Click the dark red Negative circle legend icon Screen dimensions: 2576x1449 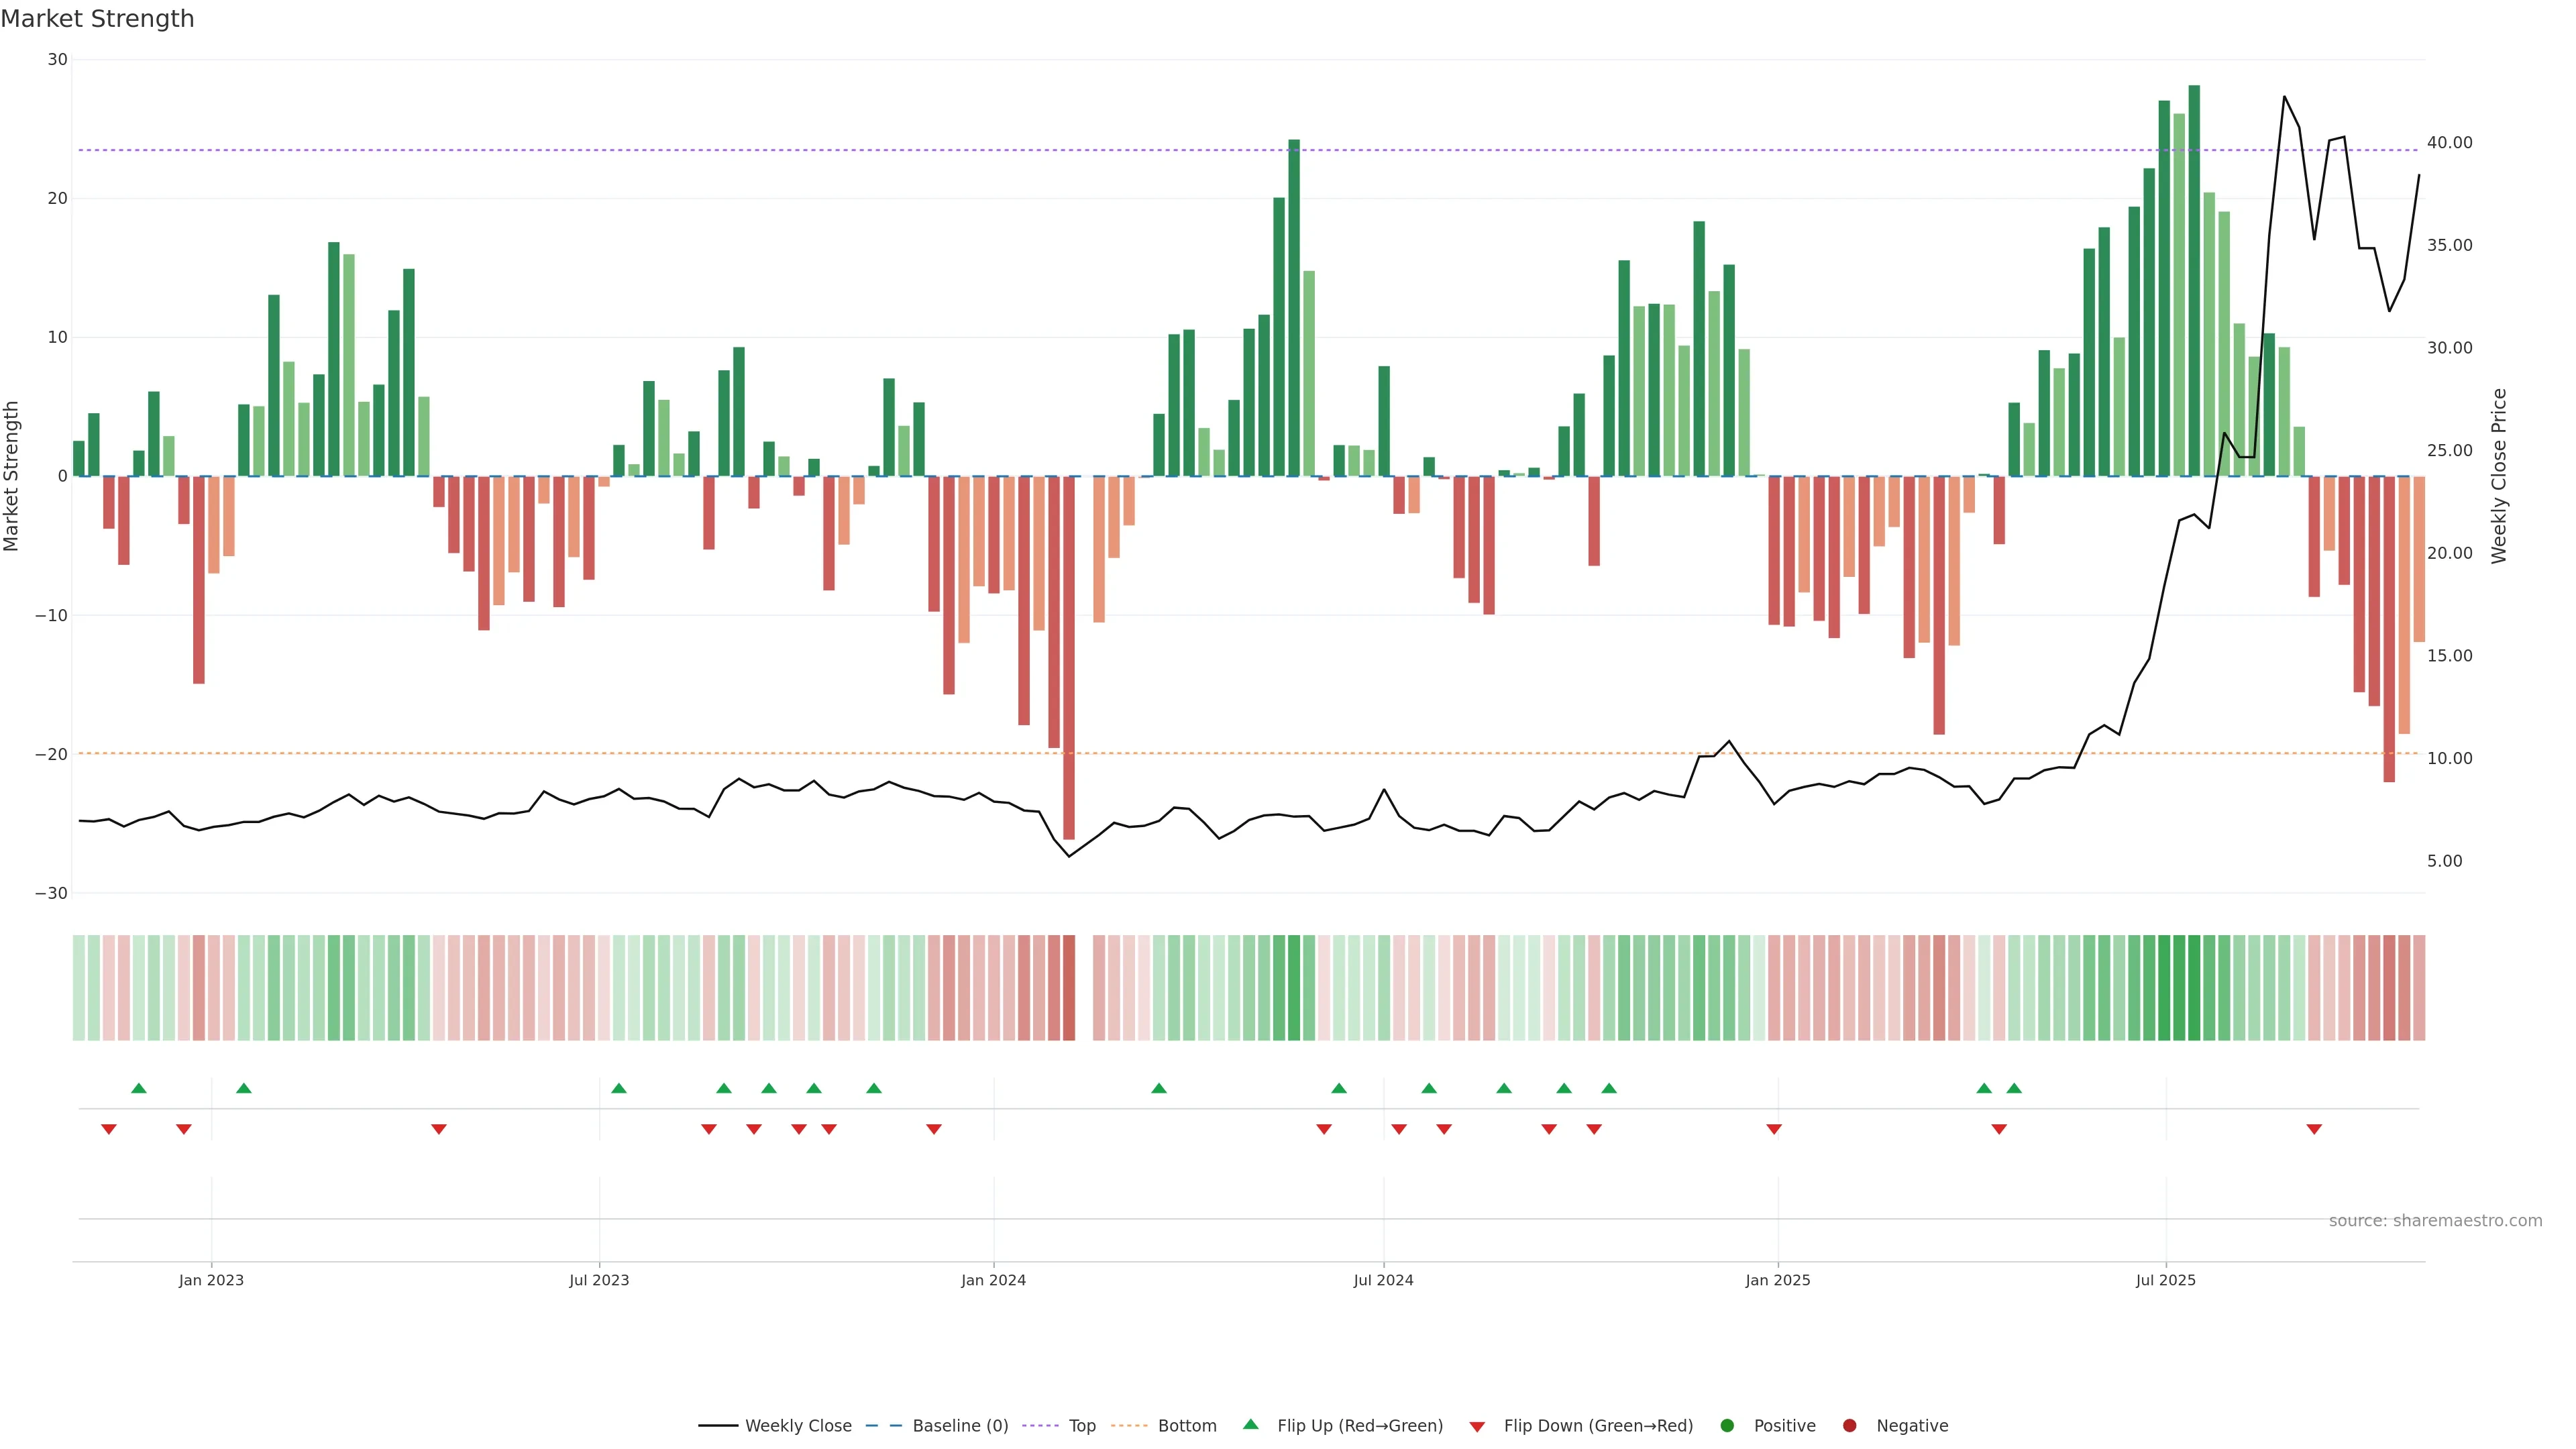[x=1849, y=1425]
